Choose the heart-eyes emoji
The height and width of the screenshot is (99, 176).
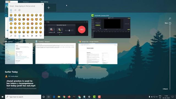[28, 20]
